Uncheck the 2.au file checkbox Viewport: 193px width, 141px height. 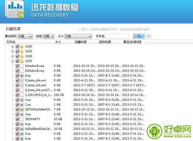pos(17,105)
